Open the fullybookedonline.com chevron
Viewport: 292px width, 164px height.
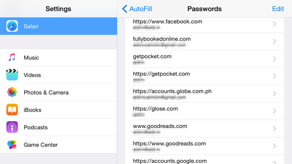point(274,41)
